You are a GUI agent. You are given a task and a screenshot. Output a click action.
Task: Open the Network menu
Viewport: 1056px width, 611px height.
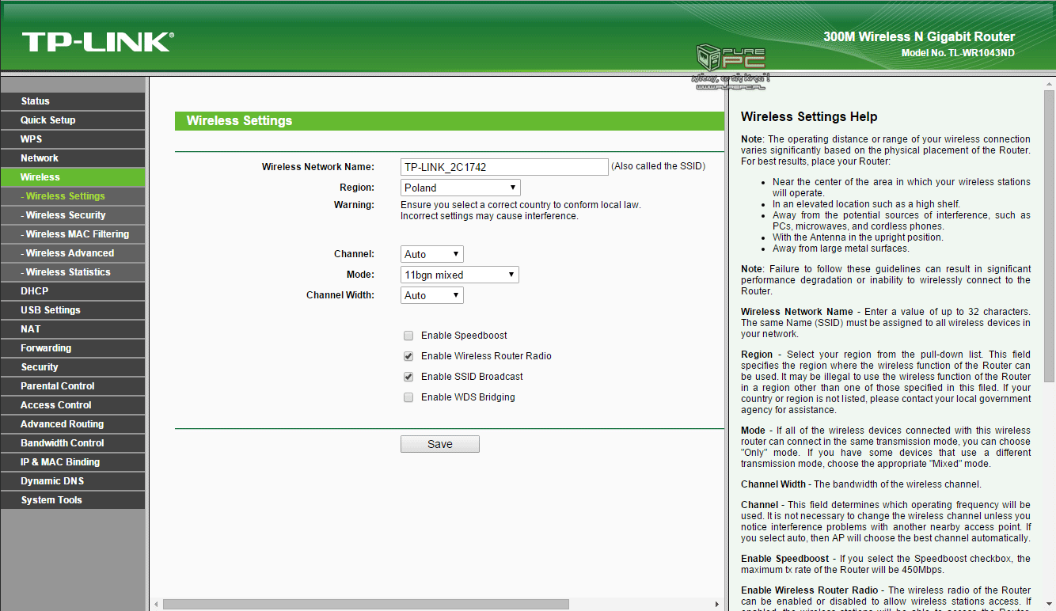73,158
